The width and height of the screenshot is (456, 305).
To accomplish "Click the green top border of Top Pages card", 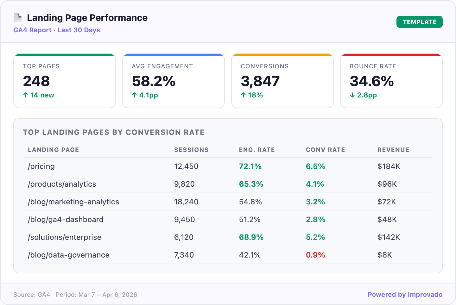I will [64, 54].
